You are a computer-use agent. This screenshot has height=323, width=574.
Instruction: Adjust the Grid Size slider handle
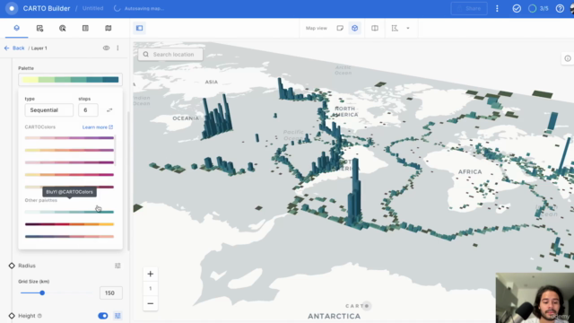point(42,293)
